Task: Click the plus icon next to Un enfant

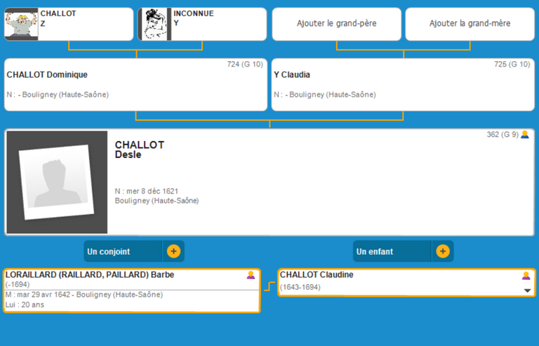Action: [442, 251]
